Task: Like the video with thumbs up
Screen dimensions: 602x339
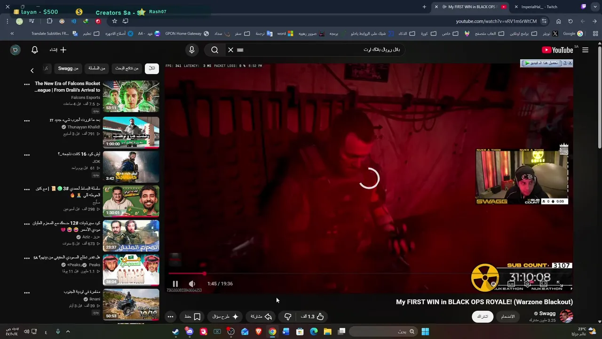Action: click(x=313, y=316)
